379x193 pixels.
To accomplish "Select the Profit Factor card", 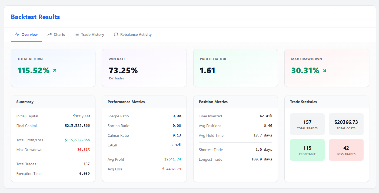I will (235, 68).
